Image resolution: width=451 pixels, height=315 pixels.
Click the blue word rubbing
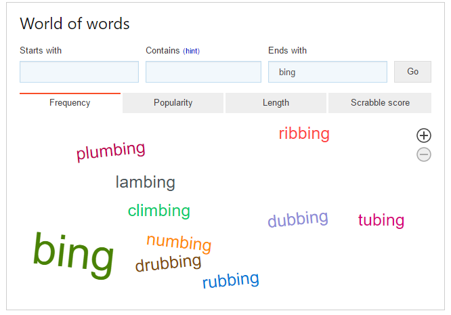pyautogui.click(x=231, y=280)
